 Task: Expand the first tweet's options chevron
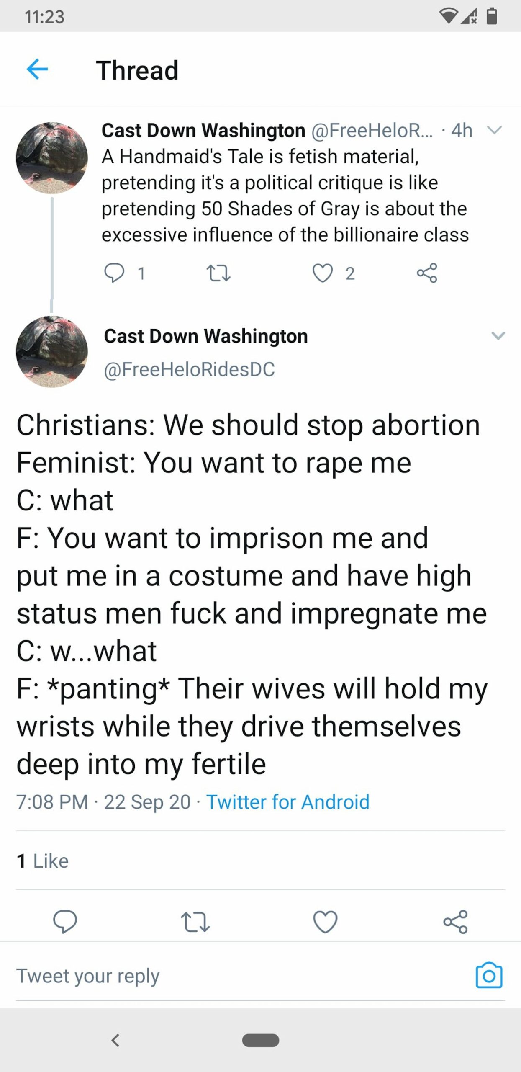click(494, 130)
